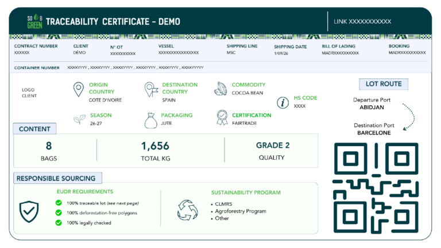
Task: Click the SHIPPING LINE value MSC
Action: [x=231, y=53]
